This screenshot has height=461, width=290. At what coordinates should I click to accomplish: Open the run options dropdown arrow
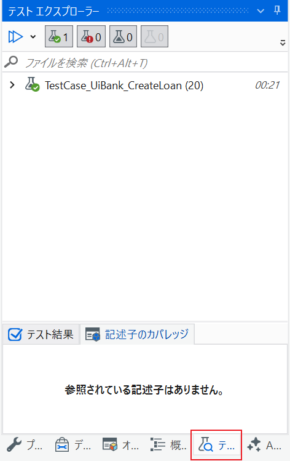click(x=33, y=37)
